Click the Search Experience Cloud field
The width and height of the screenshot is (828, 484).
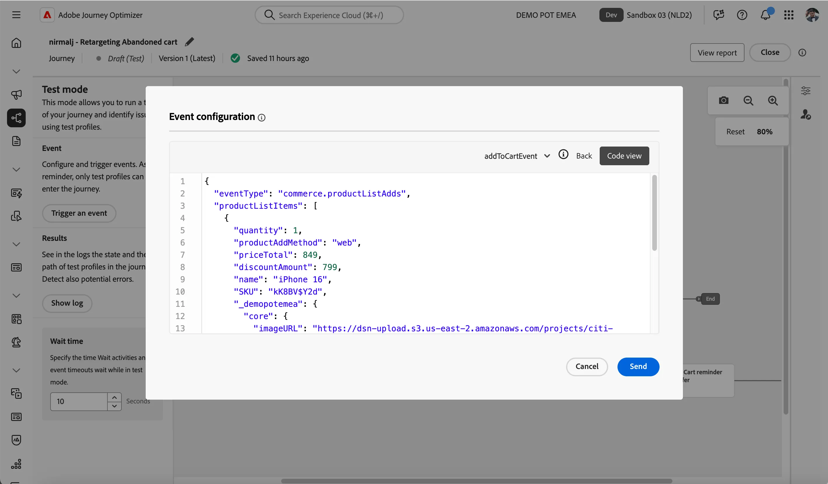point(329,15)
